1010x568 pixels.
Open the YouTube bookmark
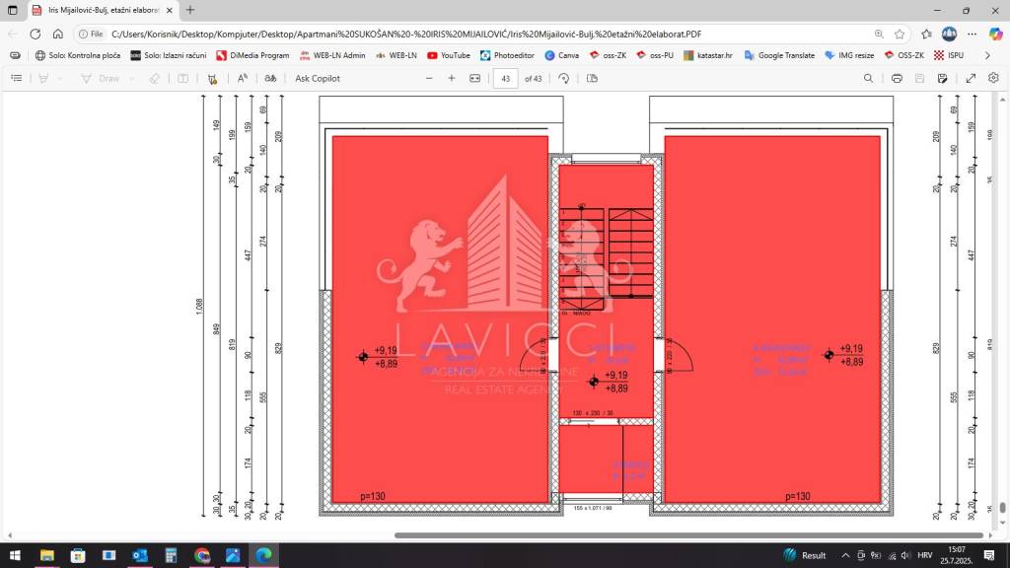point(449,55)
